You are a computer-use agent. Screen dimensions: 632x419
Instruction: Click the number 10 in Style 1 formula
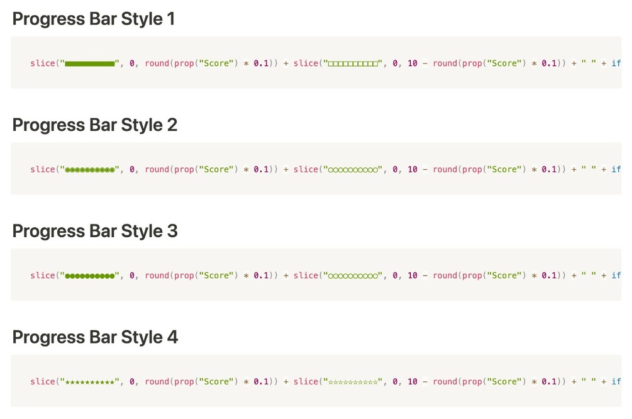click(x=413, y=64)
